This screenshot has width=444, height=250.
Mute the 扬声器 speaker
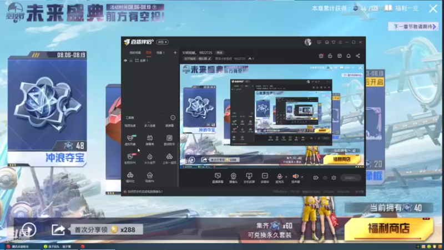coord(295,178)
